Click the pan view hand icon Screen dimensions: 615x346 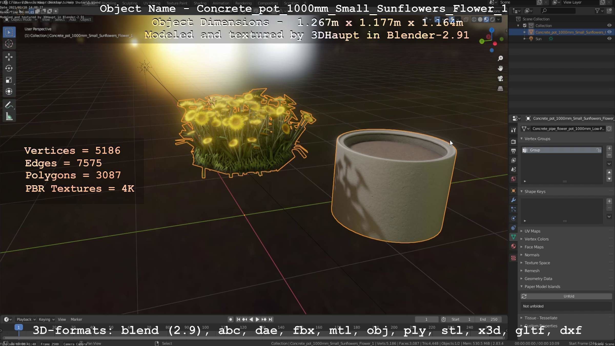tap(500, 68)
